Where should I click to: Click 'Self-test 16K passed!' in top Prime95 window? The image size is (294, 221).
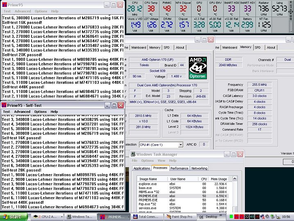click(x=22, y=23)
